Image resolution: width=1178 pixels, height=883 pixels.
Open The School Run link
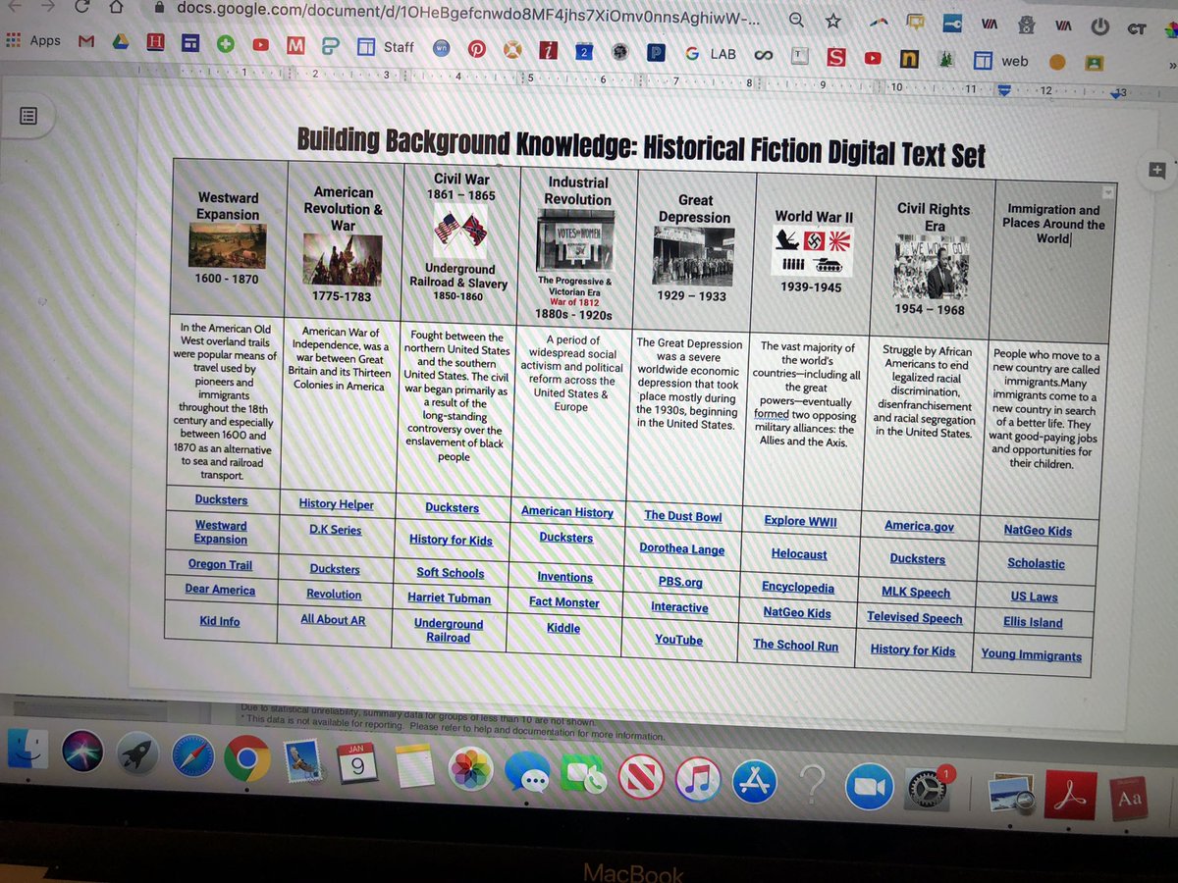pyautogui.click(x=796, y=646)
